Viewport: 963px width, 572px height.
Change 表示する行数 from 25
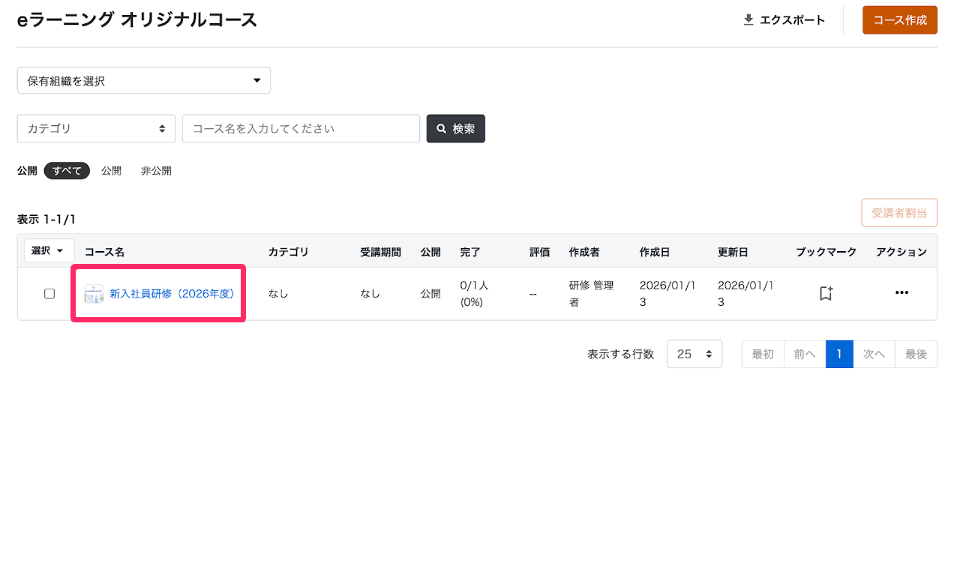694,354
